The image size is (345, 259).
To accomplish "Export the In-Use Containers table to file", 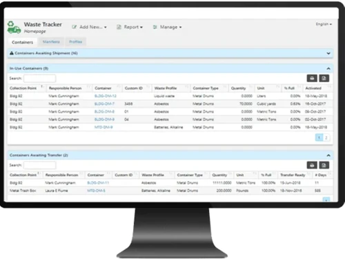I will (324, 78).
